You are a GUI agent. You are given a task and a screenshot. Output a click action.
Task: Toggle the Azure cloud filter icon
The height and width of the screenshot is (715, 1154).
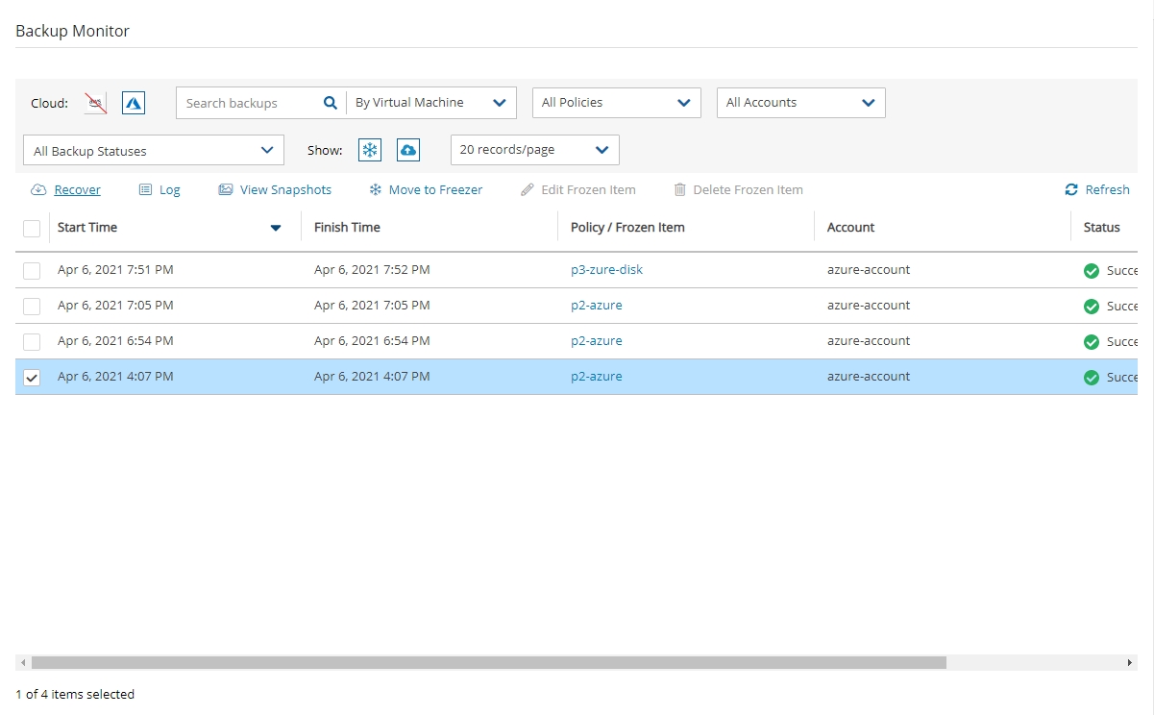134,103
